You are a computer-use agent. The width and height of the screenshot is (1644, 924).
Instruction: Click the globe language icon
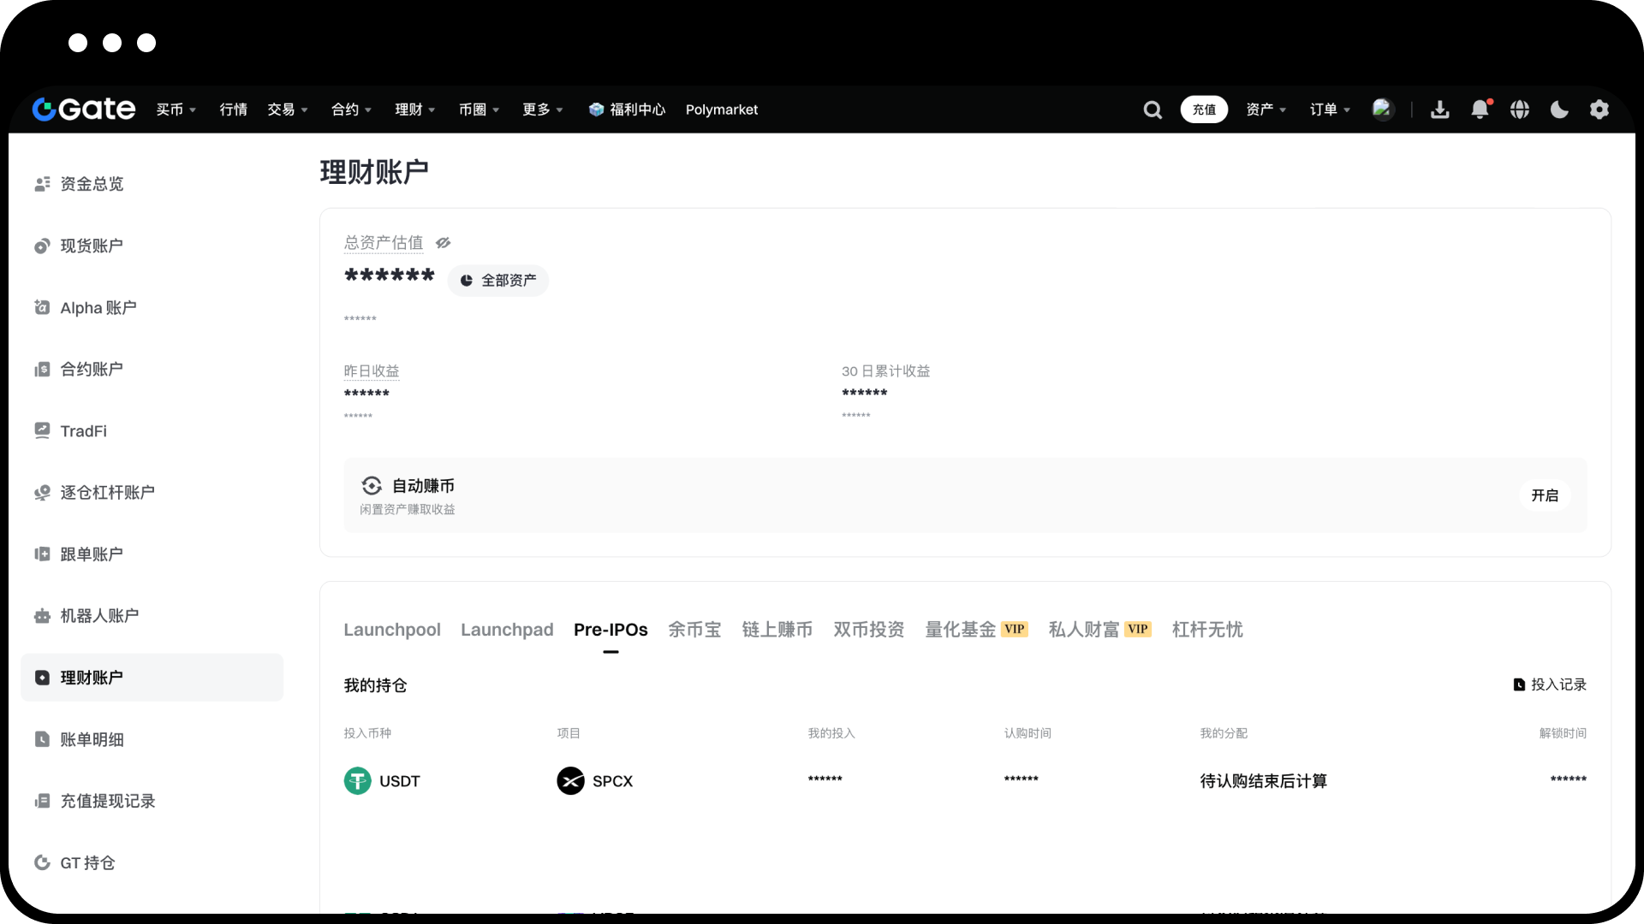1520,110
